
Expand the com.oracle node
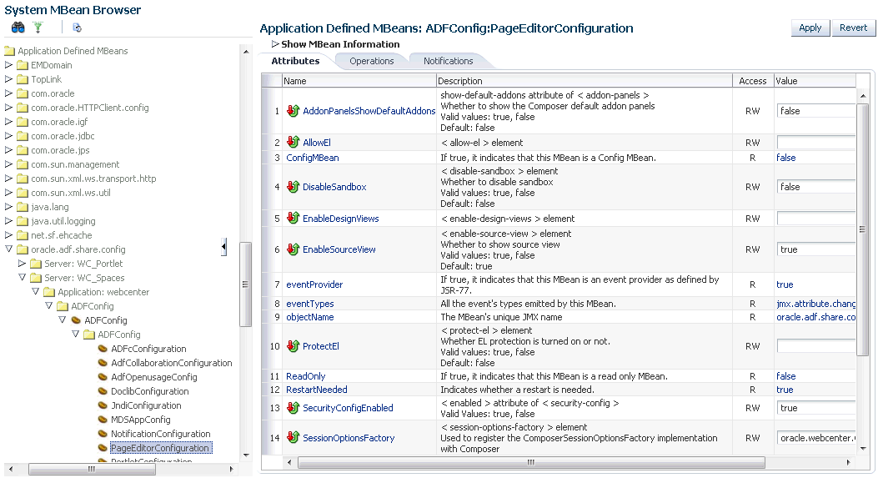click(x=8, y=93)
